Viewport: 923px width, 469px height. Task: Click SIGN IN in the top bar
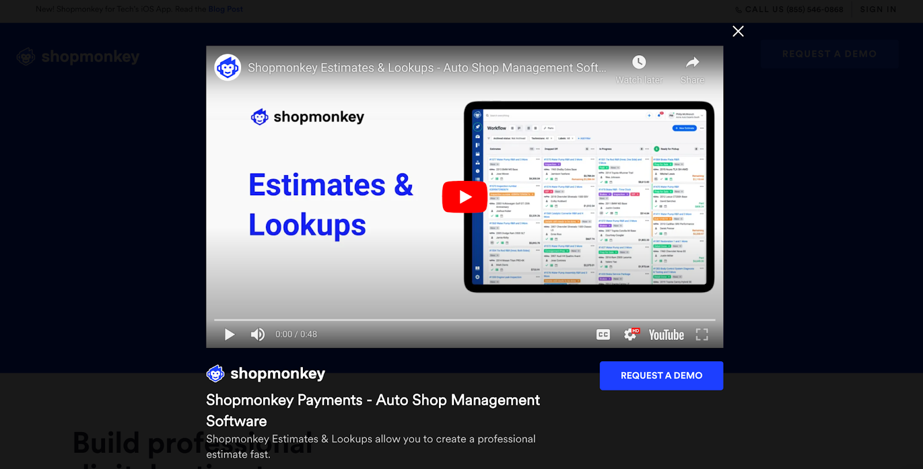click(878, 9)
